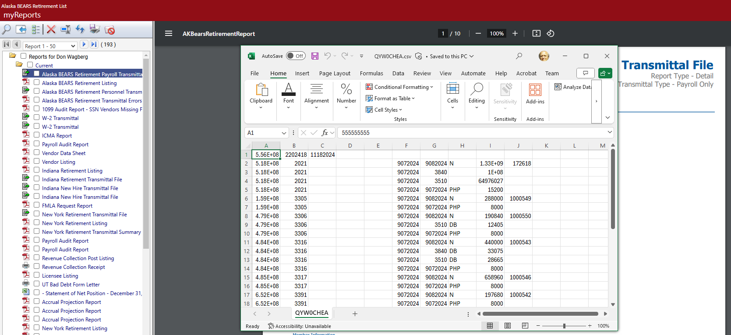731x335 pixels.
Task: Check the Licensee Listing checkbox
Action: 37,275
